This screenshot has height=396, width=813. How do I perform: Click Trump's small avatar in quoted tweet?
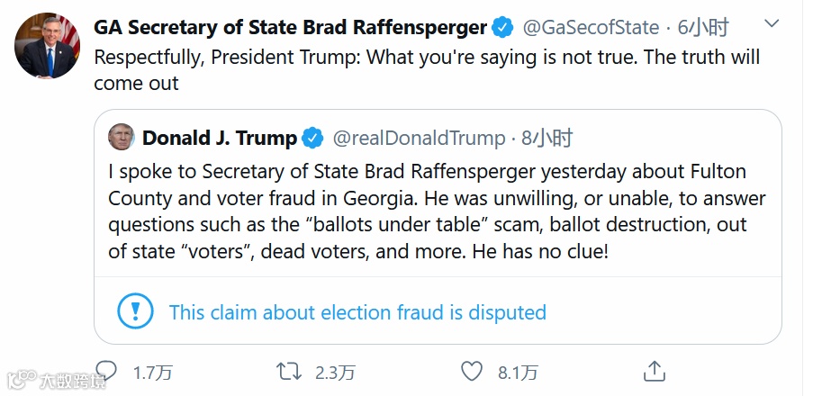pos(121,138)
